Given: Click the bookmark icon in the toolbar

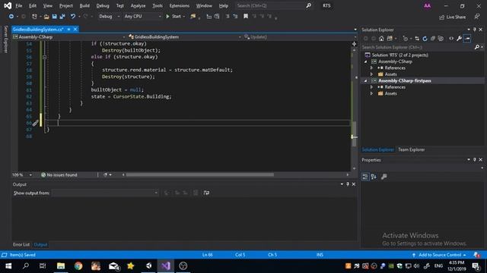Looking at the screenshot, I should click(246, 16).
